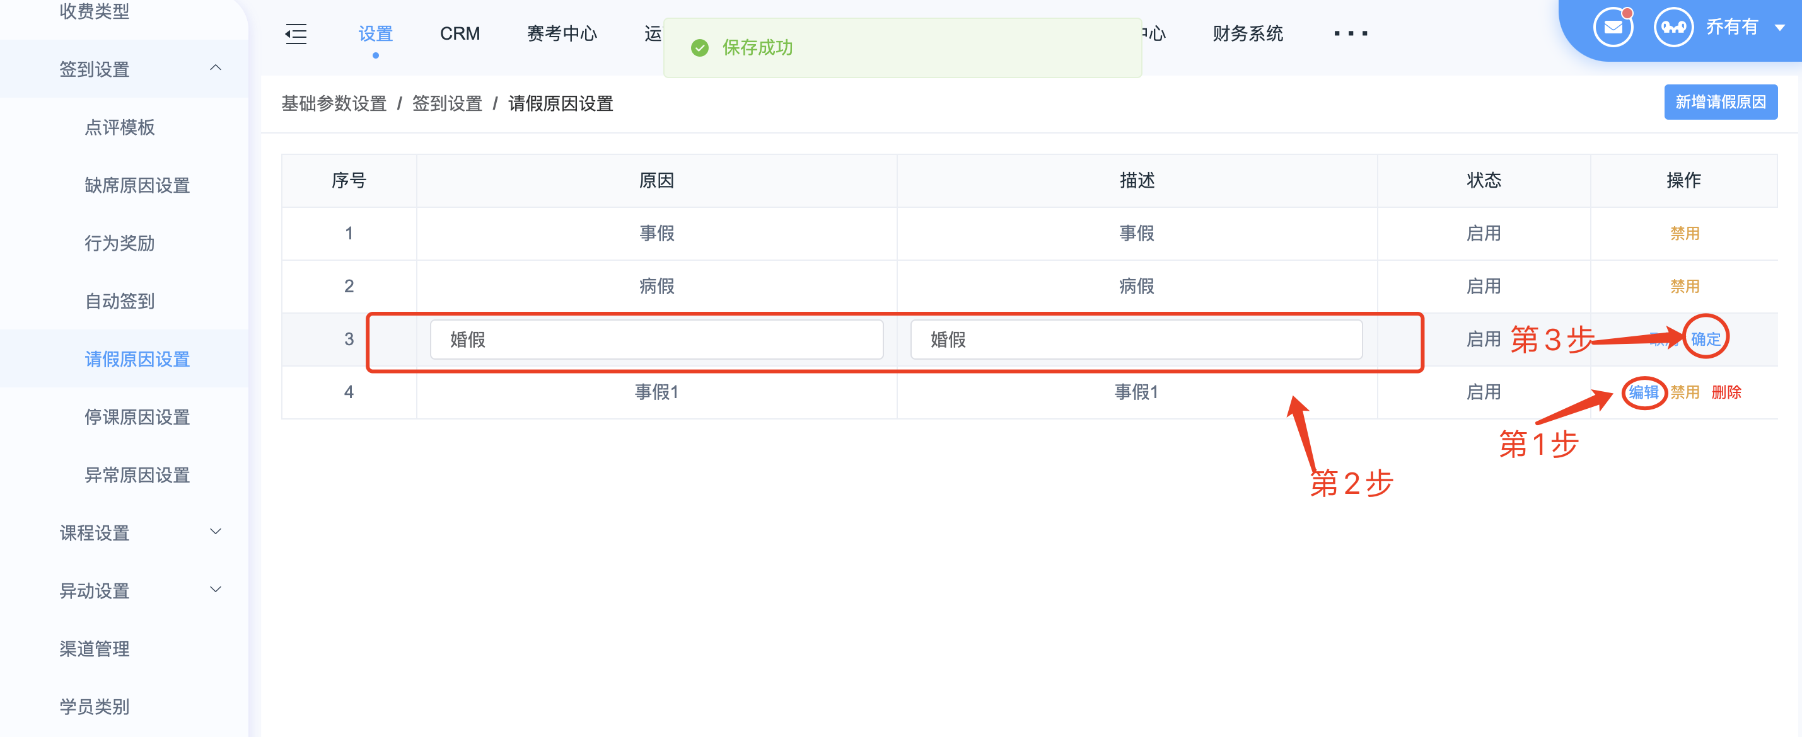Click the 描述 input field containing 婚假
Image resolution: width=1802 pixels, height=737 pixels.
click(x=1136, y=340)
